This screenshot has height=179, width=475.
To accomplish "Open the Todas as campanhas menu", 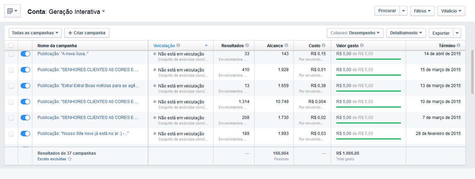I will (35, 33).
